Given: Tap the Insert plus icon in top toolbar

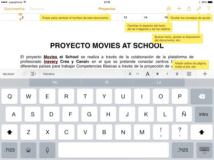Looking at the screenshot, I should pos(179,9).
